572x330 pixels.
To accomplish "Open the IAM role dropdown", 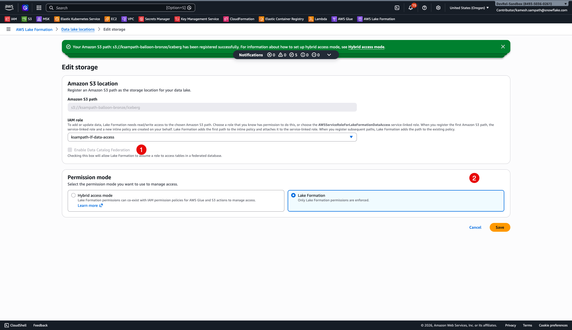I will point(212,137).
